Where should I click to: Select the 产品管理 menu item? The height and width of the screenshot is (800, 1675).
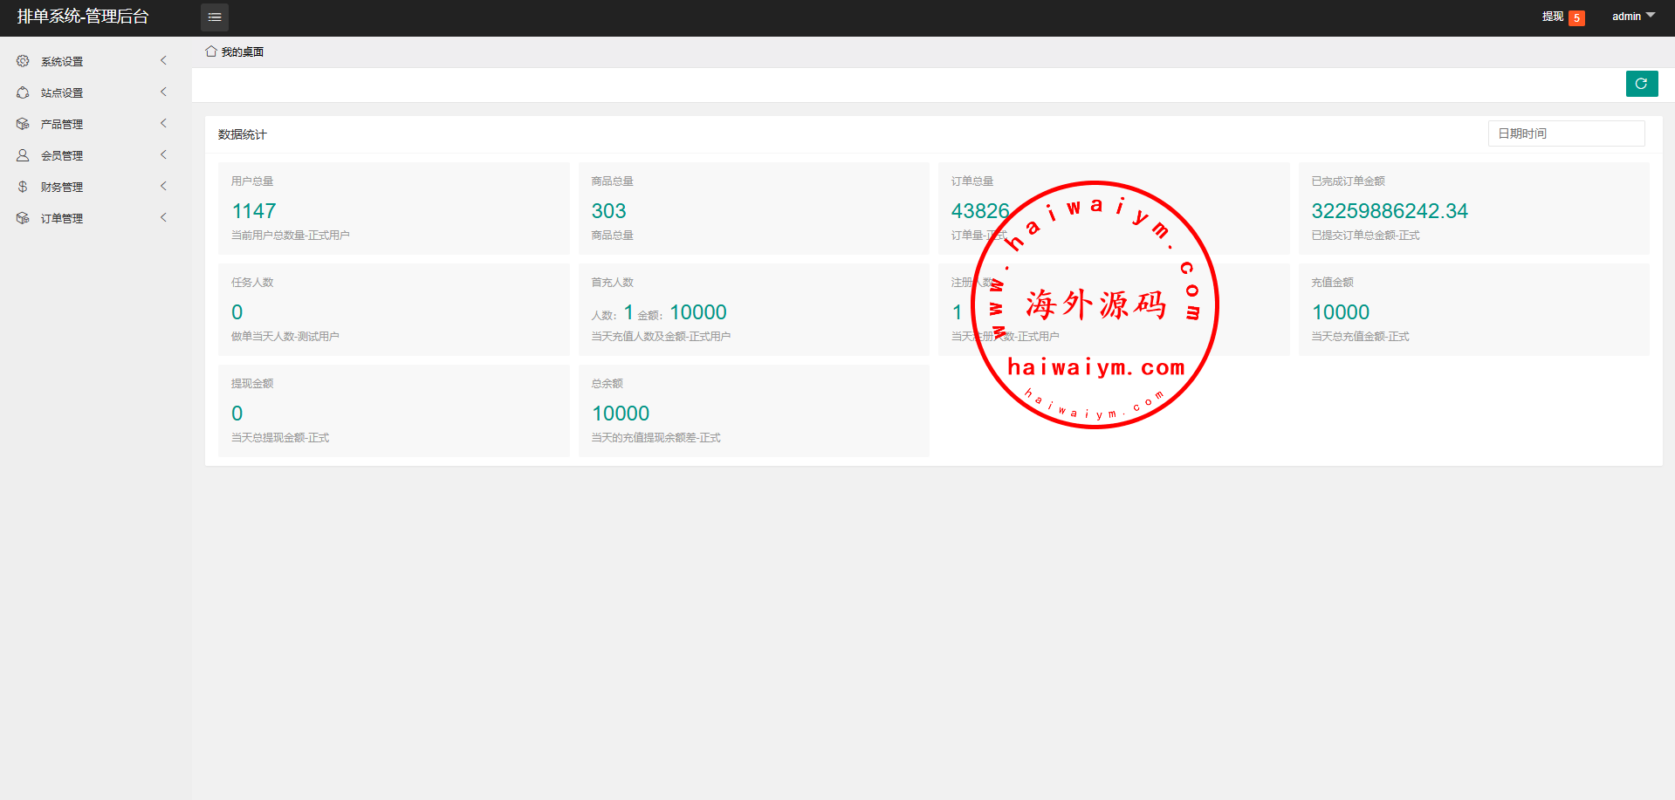[x=62, y=124]
